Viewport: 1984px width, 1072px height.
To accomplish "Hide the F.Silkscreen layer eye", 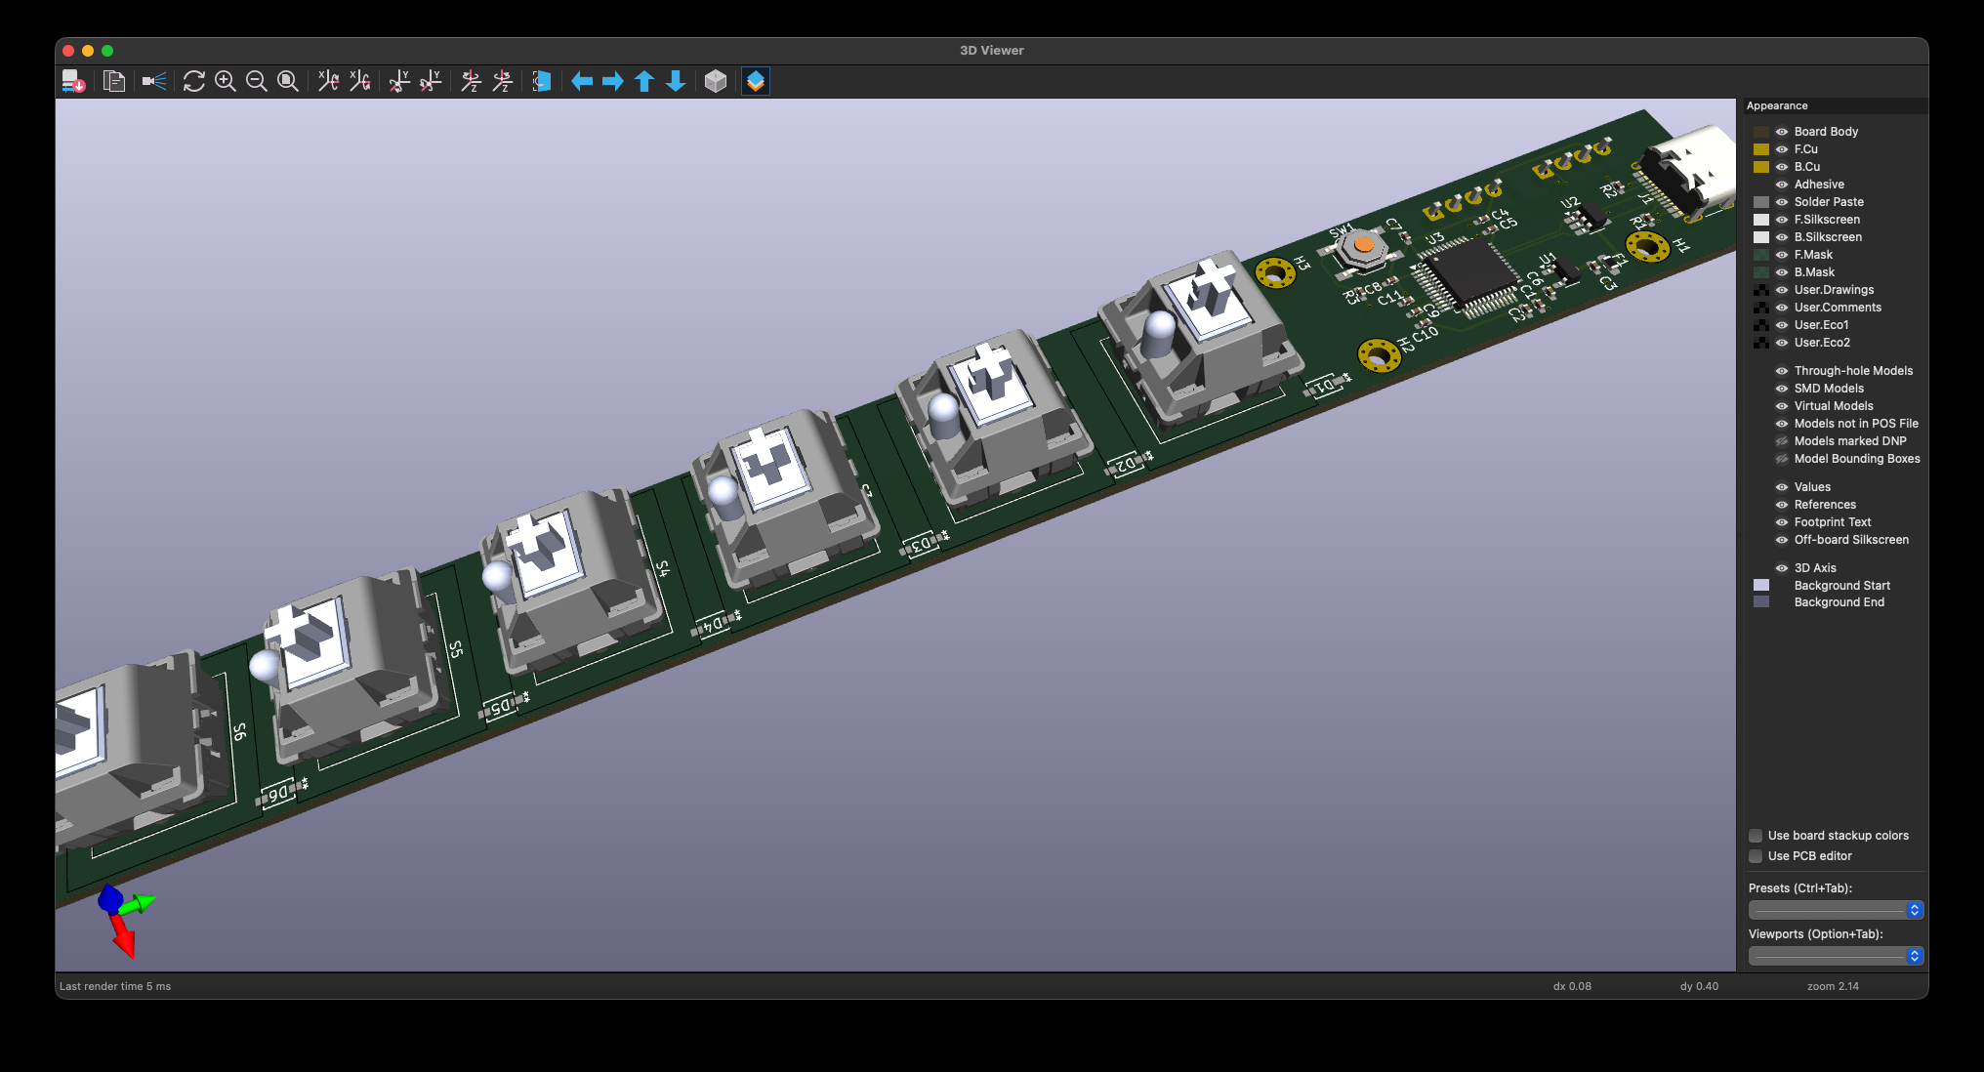I will [1782, 220].
